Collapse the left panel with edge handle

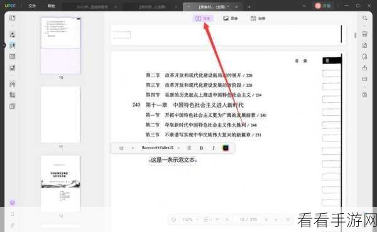4,45
